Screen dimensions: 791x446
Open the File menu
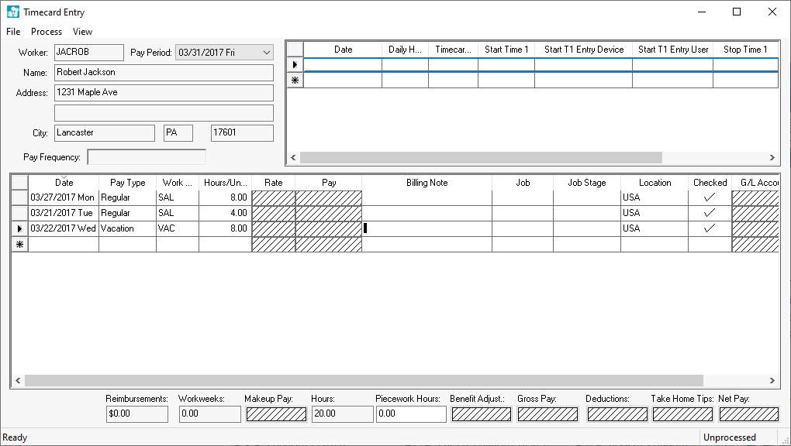(13, 32)
